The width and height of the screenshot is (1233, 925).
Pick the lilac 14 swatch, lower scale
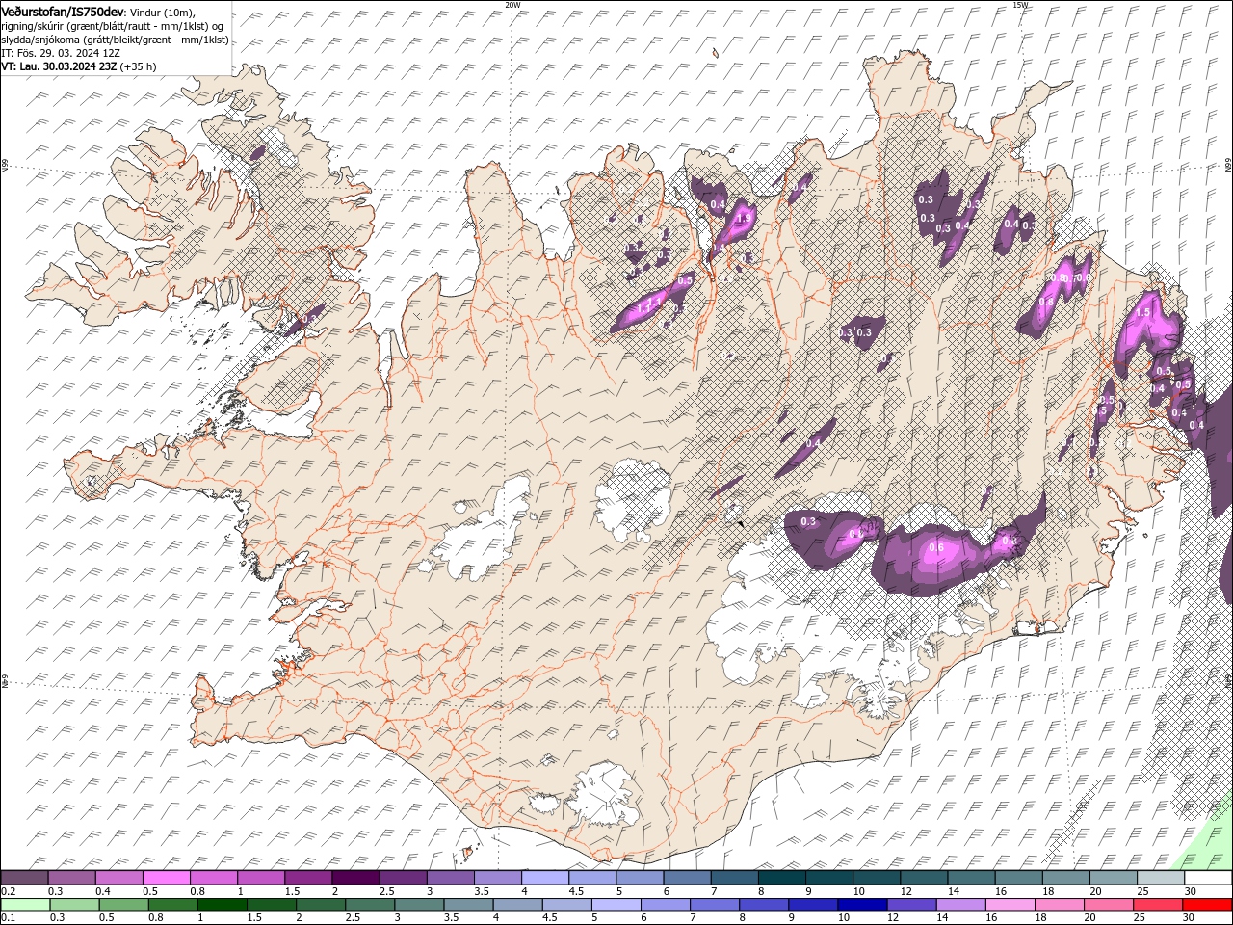pos(961,905)
